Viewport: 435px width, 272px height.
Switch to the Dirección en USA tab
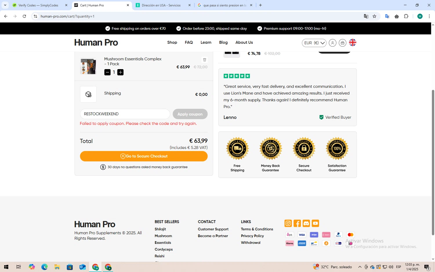point(163,5)
